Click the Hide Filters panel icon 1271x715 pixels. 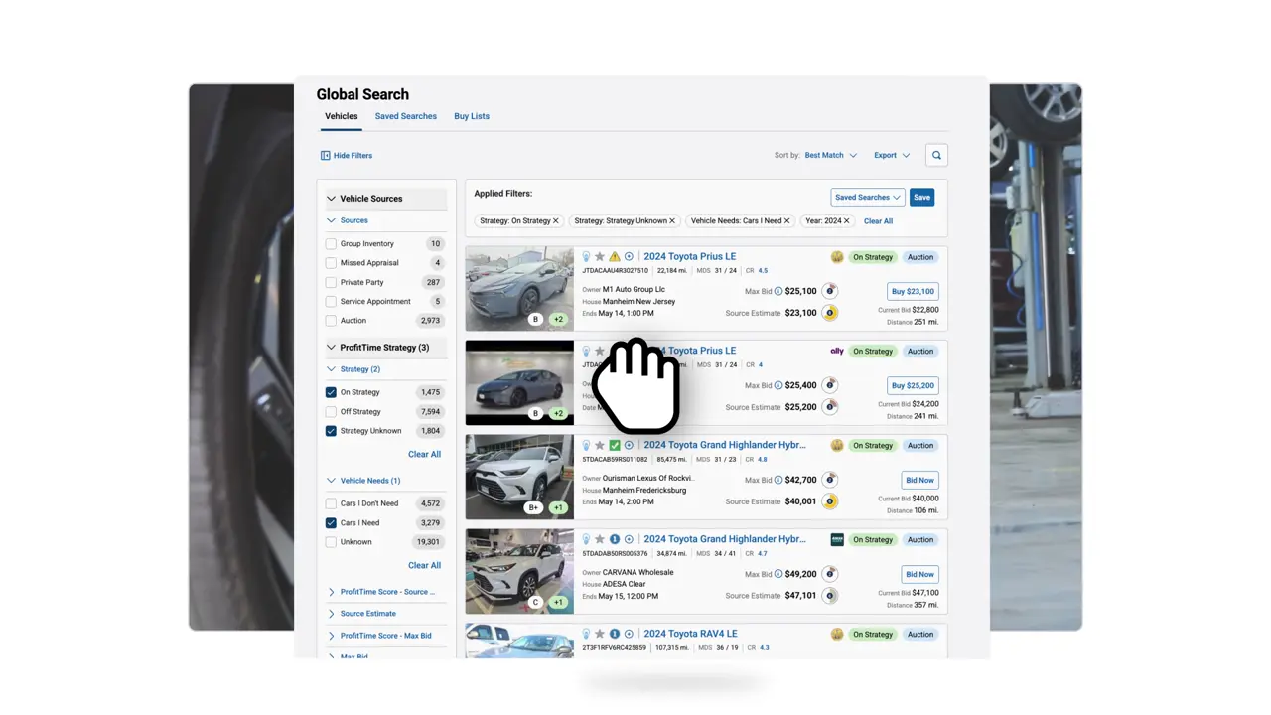coord(325,156)
